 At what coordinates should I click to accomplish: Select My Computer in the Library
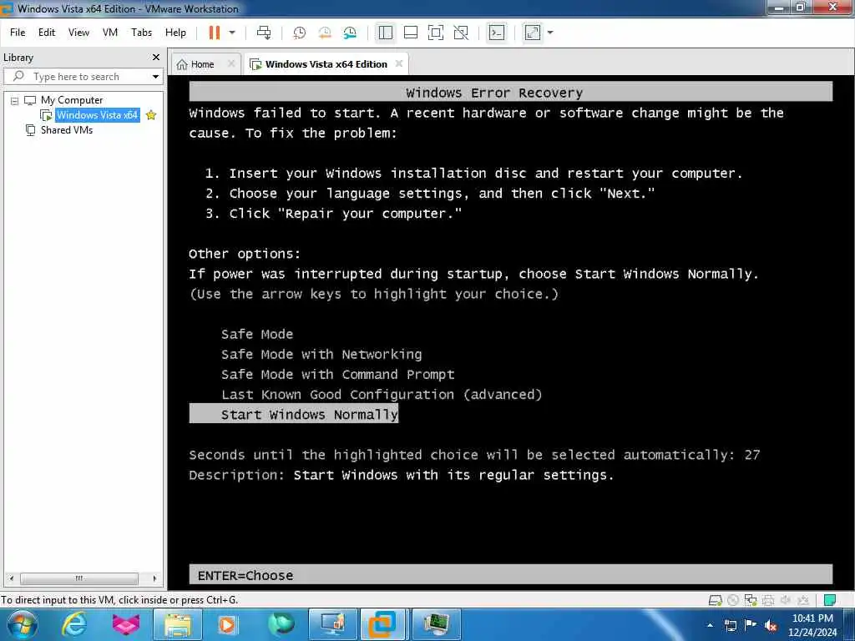pos(72,100)
